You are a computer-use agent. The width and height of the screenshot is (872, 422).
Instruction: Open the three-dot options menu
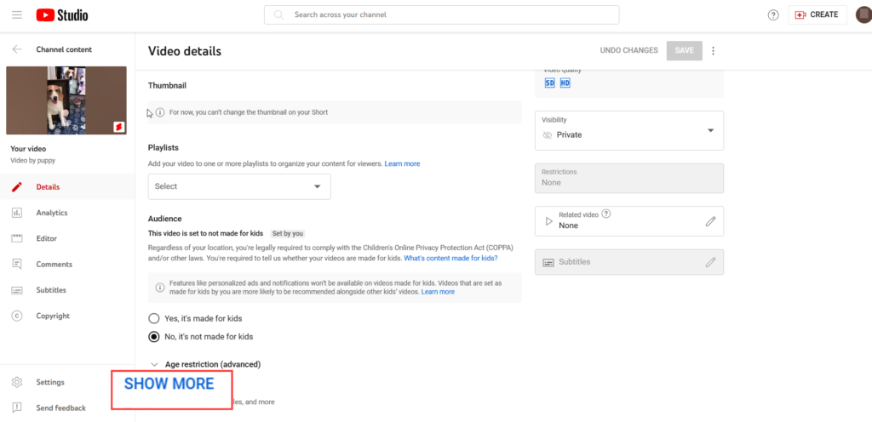714,50
